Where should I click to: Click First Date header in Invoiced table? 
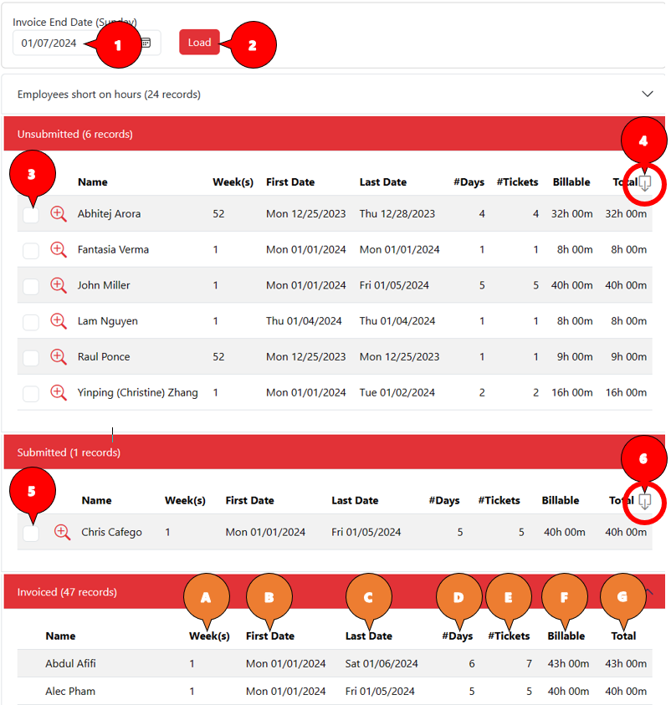pos(270,636)
